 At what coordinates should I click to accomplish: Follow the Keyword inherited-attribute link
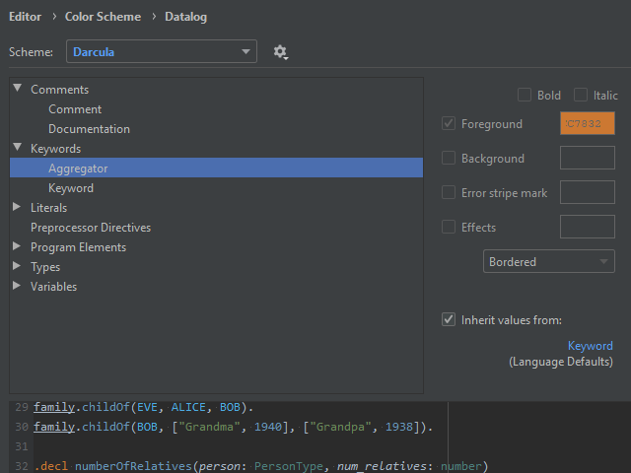[x=590, y=346]
